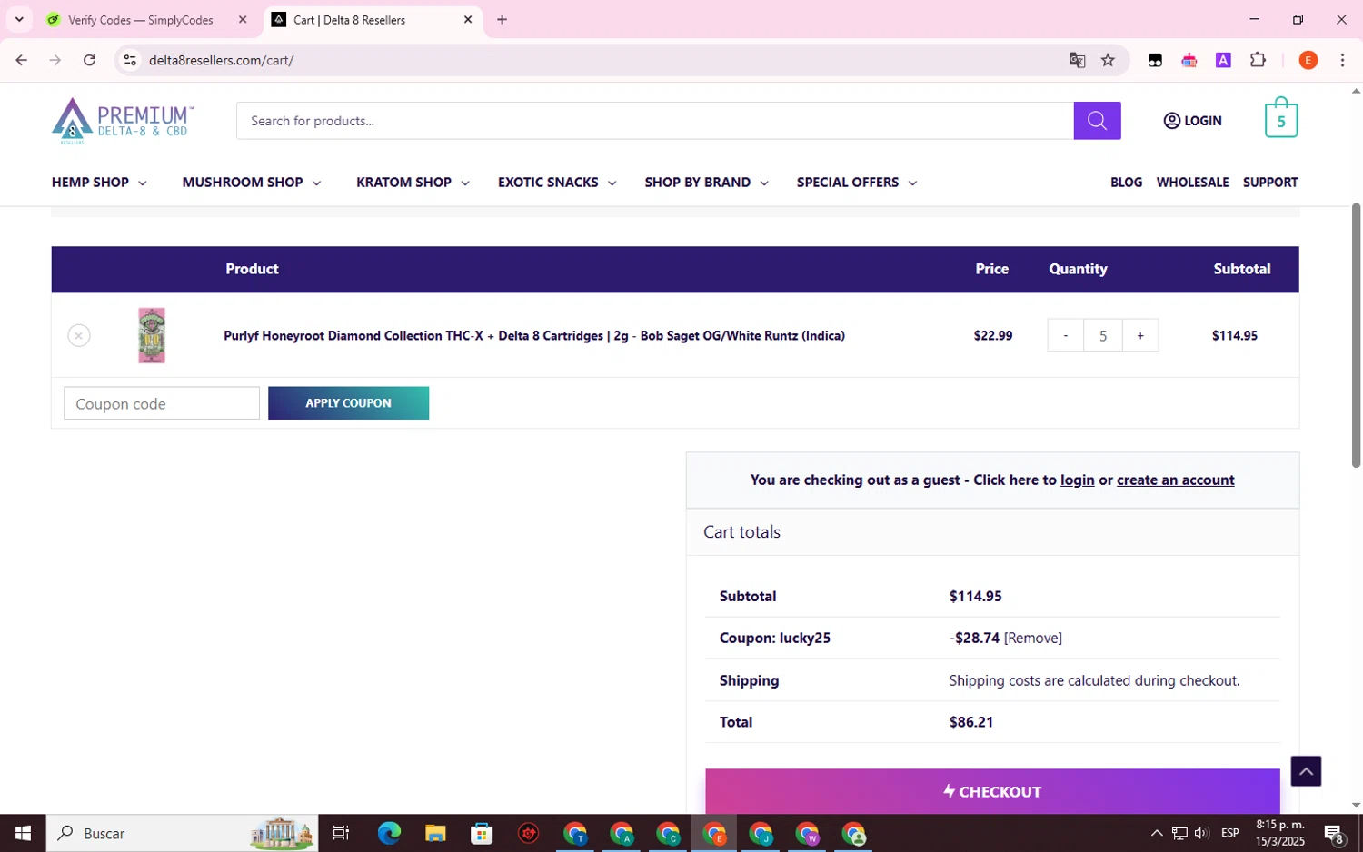This screenshot has height=852, width=1363.
Task: Open the Chrome profile avatar E
Action: tap(1308, 60)
